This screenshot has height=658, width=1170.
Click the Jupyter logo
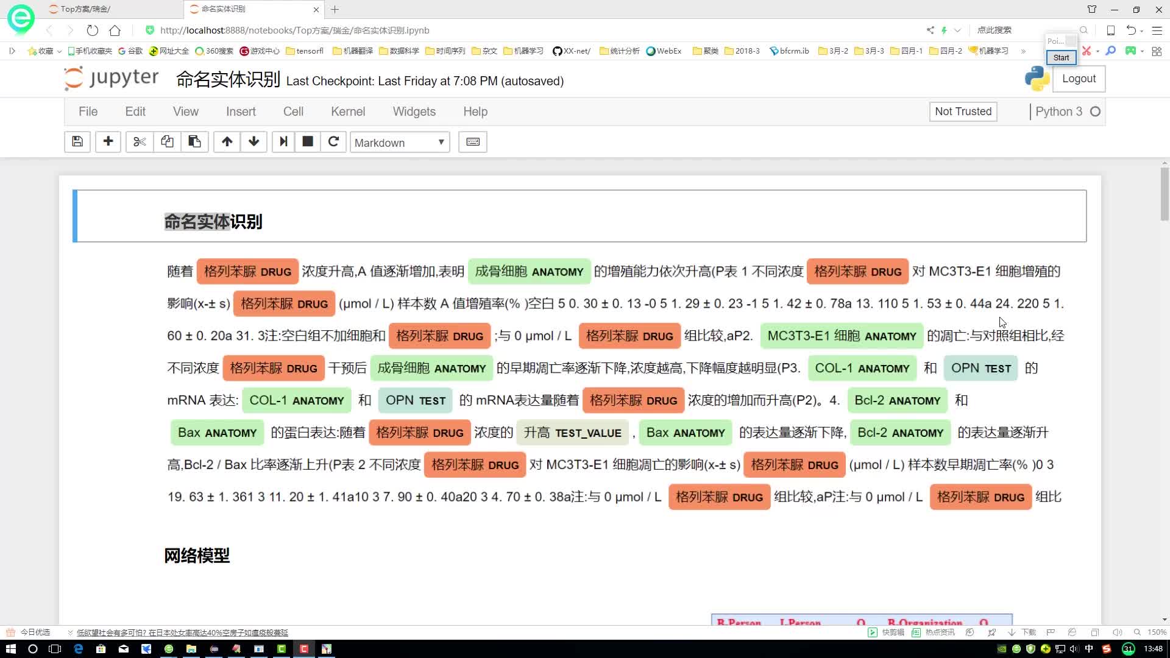coord(111,79)
